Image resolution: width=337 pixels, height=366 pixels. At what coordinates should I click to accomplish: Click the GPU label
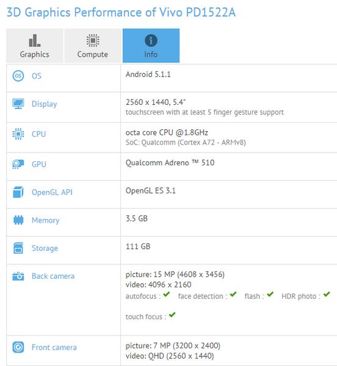[x=39, y=164]
